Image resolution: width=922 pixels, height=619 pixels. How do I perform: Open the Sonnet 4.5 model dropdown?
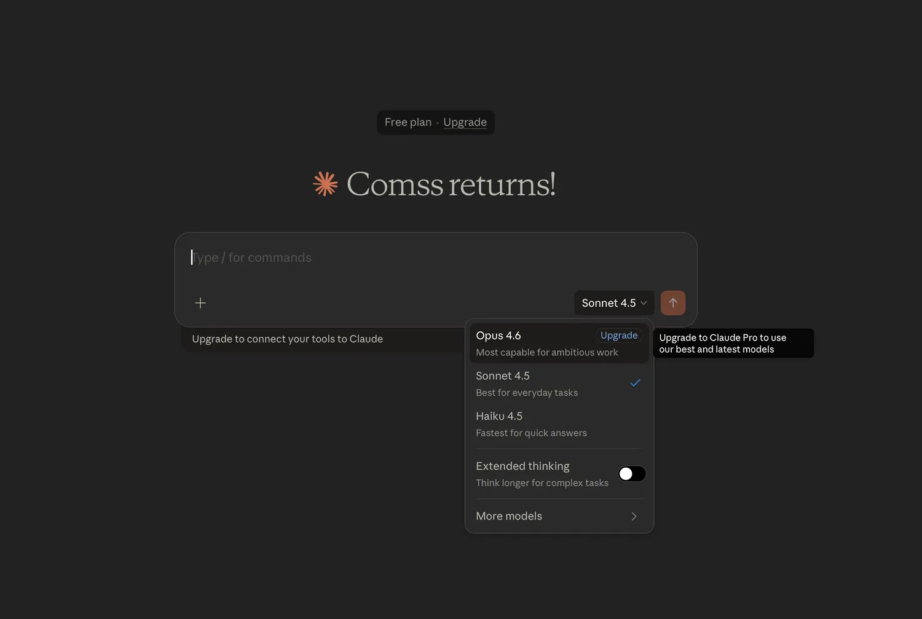pos(614,303)
